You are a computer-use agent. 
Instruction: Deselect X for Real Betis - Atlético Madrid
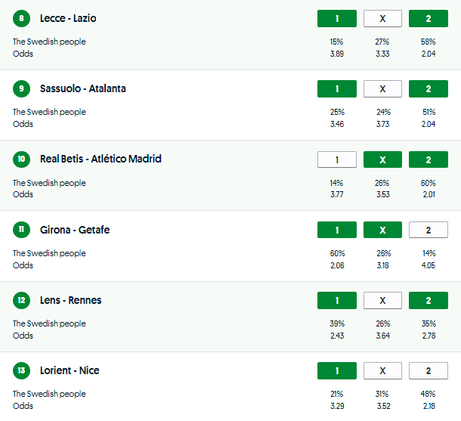tap(382, 159)
